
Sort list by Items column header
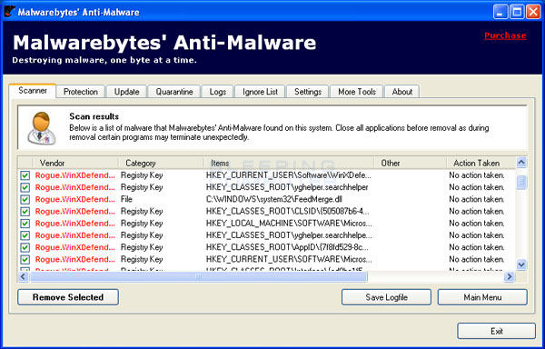point(289,163)
